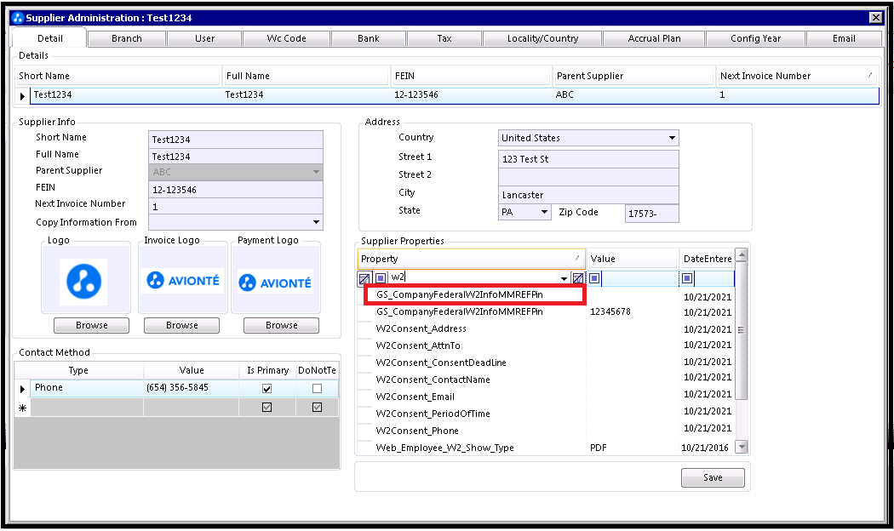The image size is (894, 531).
Task: Click the Street 1 input field
Action: tap(588, 159)
